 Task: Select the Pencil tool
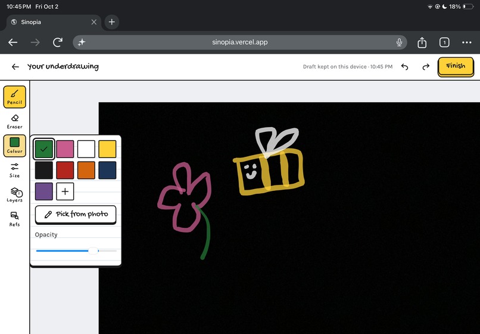pos(14,97)
